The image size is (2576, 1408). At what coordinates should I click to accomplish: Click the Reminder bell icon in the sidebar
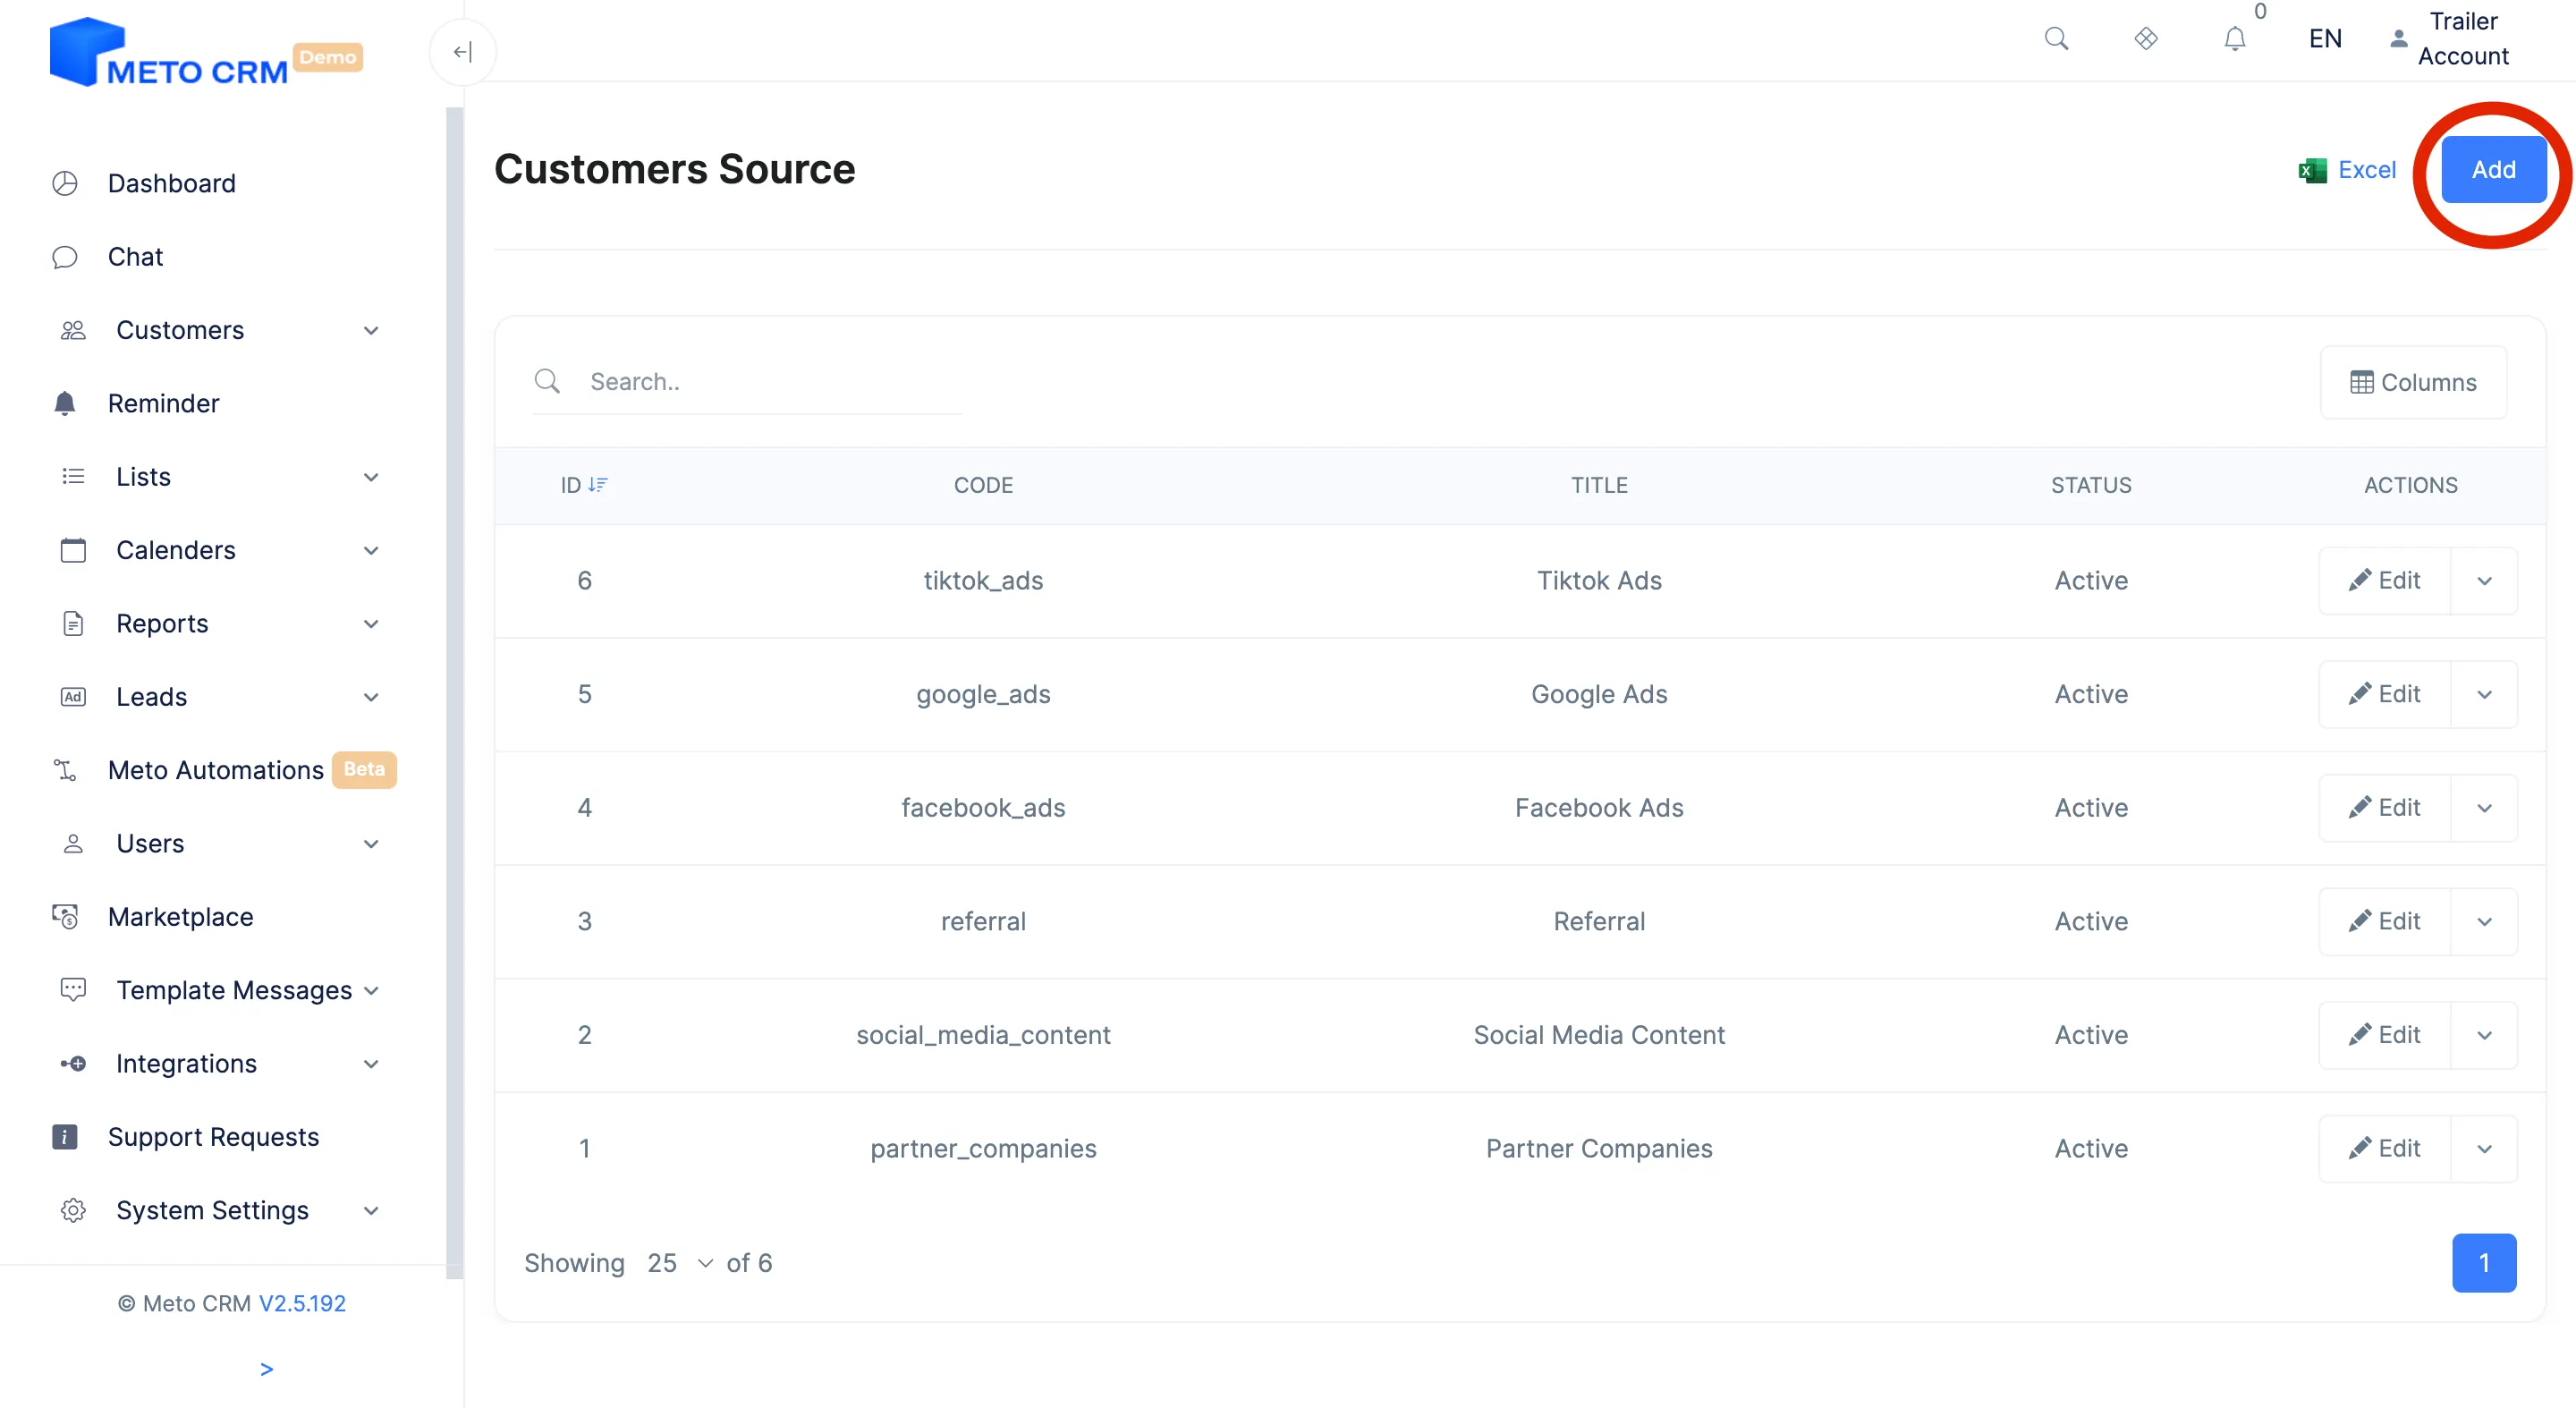pos(65,403)
